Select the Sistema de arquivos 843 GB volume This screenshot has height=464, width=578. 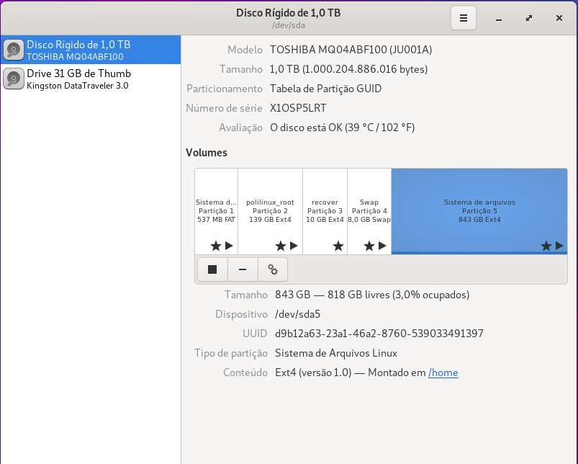[x=479, y=211]
